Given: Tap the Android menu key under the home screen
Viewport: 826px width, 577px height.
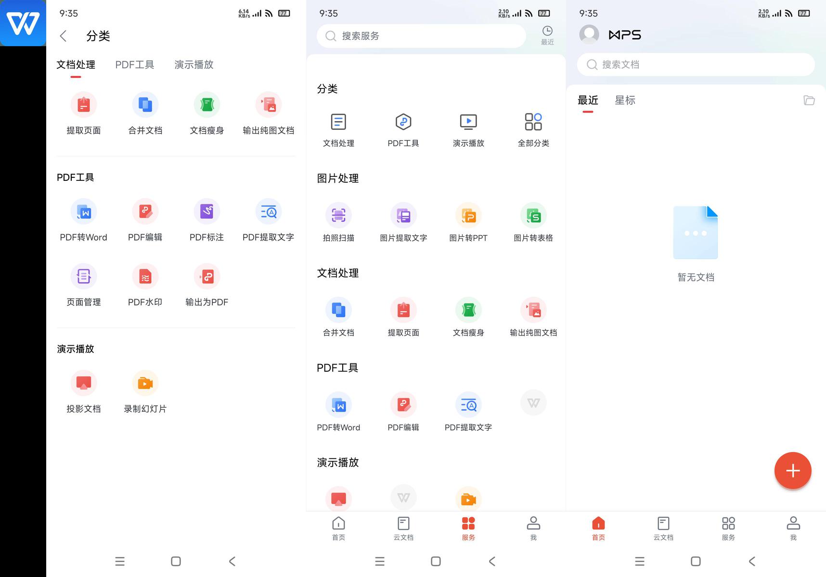Looking at the screenshot, I should pyautogui.click(x=640, y=561).
